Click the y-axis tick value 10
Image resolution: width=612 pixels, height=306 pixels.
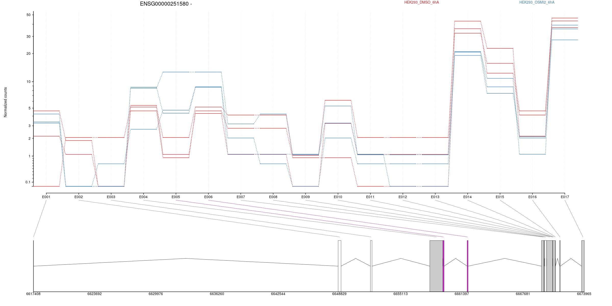pyautogui.click(x=28, y=82)
